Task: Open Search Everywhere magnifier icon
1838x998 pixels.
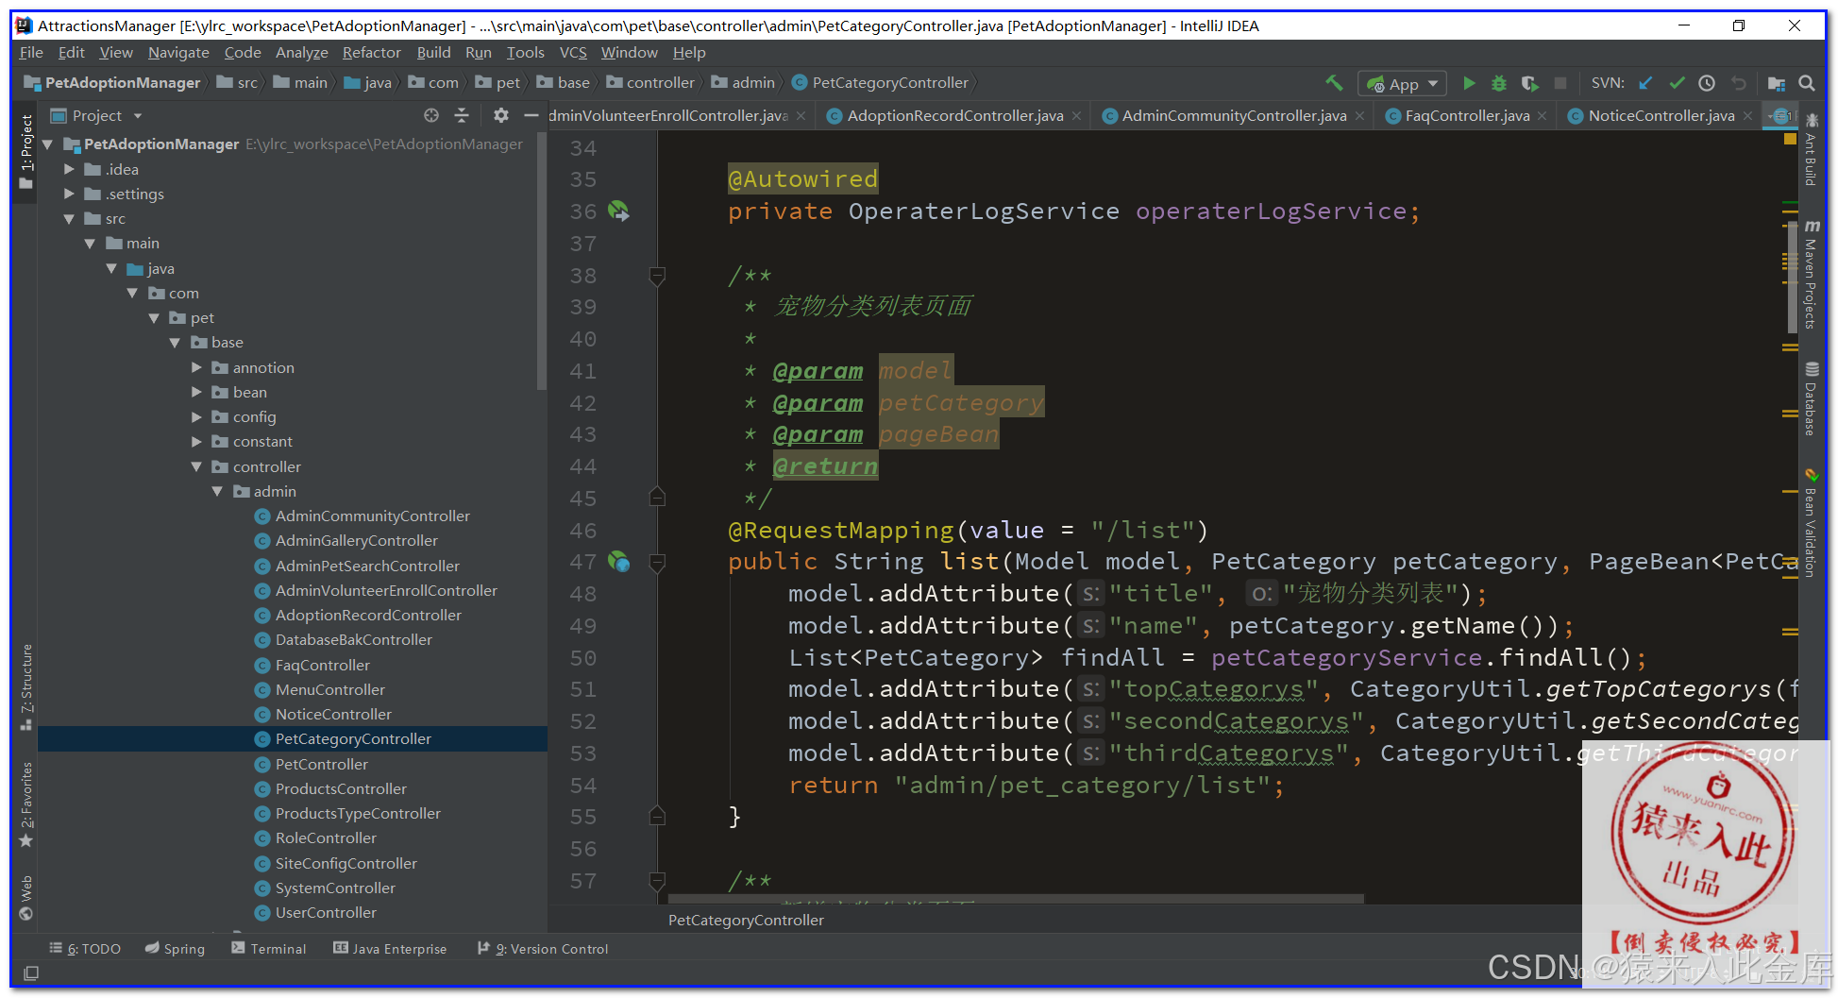Action: pos(1807,83)
